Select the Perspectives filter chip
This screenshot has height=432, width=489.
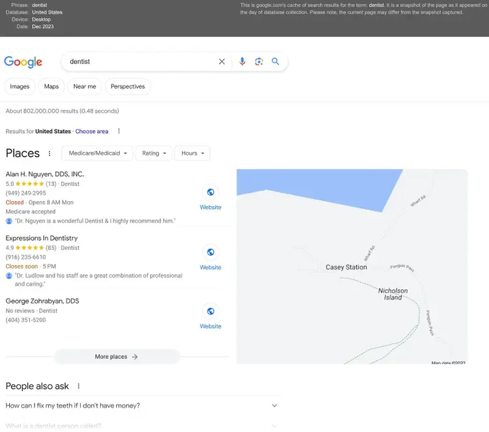128,86
